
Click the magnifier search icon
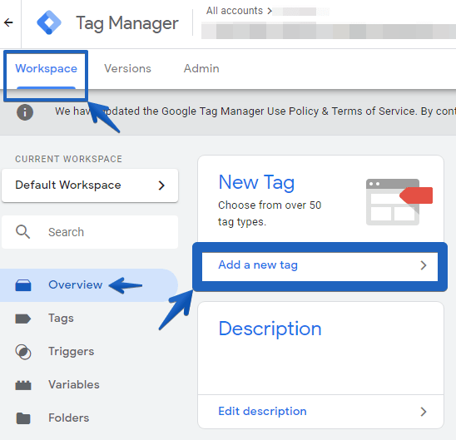(22, 232)
